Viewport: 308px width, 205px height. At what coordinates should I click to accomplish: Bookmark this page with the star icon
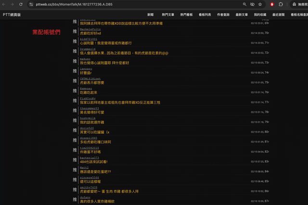tap(260, 4)
